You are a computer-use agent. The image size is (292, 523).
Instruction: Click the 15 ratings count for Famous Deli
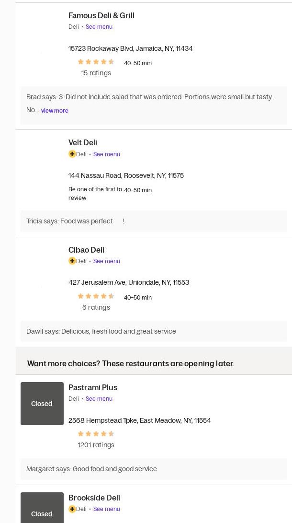click(x=96, y=73)
